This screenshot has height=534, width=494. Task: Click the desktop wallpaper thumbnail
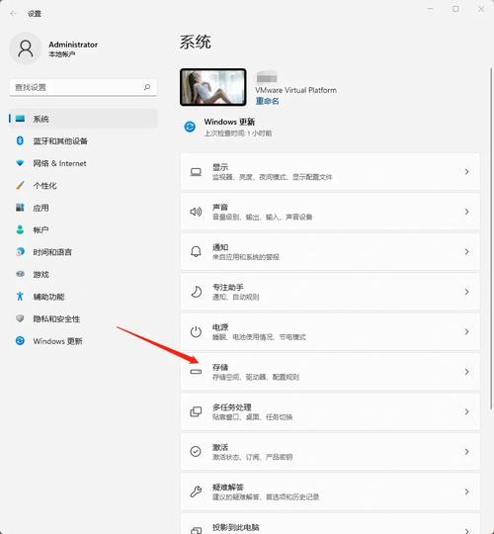pos(213,87)
